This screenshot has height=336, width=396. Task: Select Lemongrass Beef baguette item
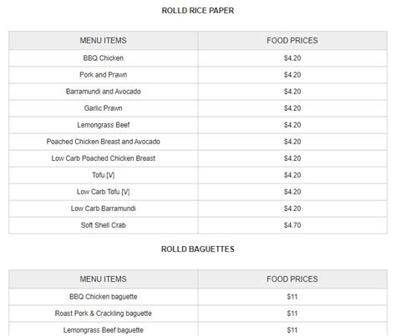point(104,330)
